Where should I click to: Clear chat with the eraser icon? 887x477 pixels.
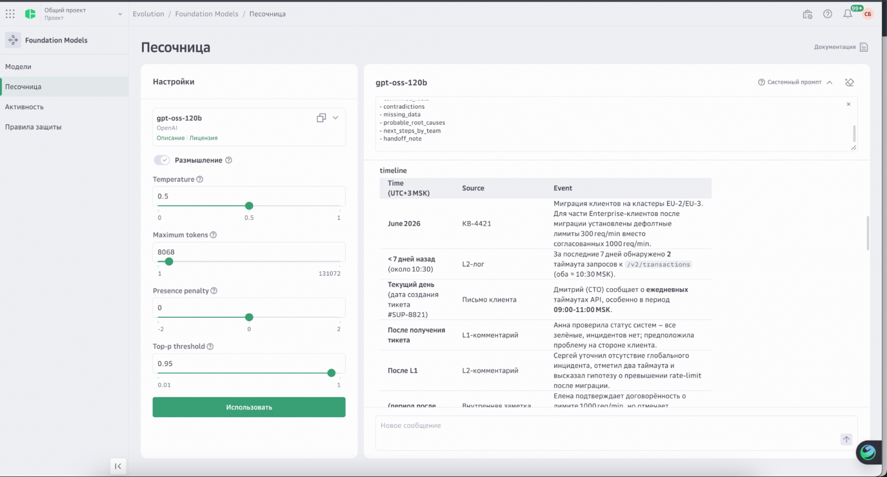[849, 82]
